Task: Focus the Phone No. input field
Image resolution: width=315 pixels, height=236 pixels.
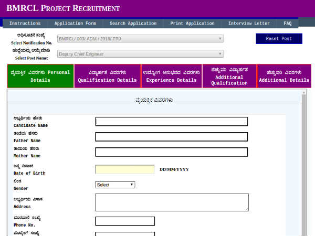Action: [x=125, y=221]
